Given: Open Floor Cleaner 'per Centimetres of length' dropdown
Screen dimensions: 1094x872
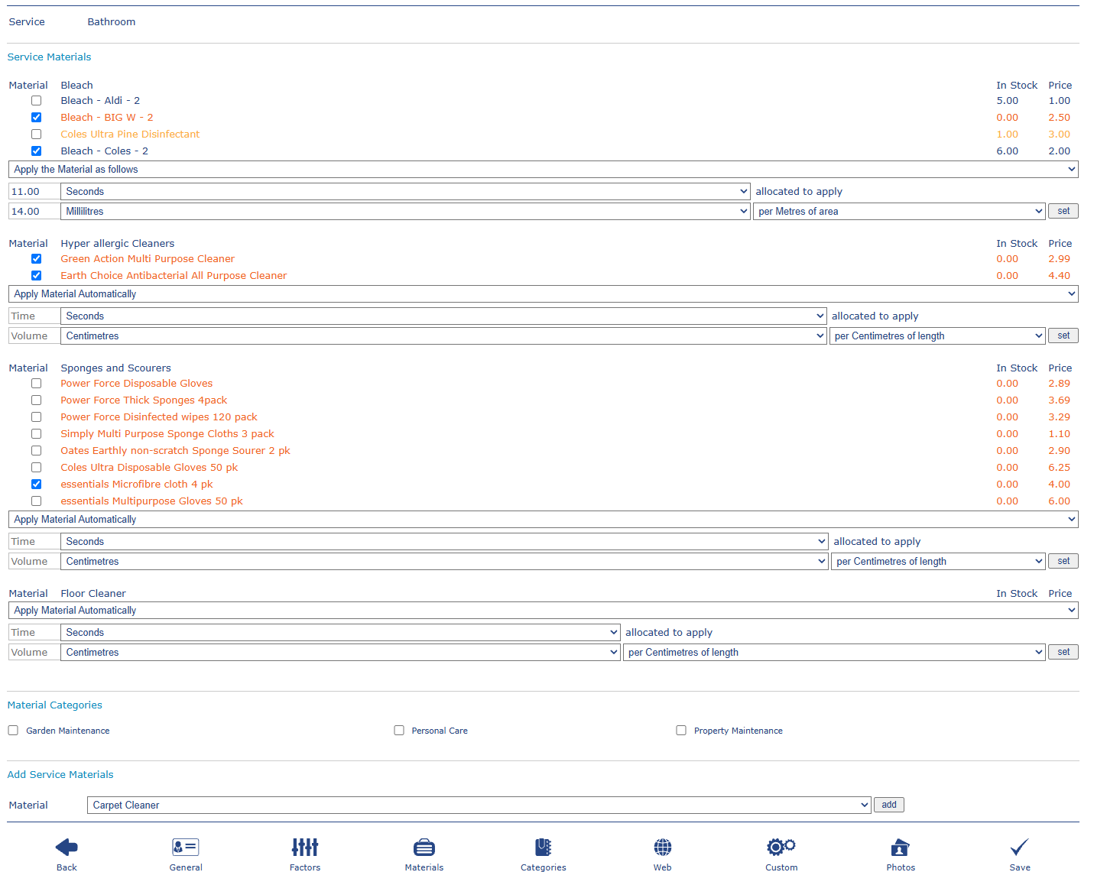Looking at the screenshot, I should coord(834,653).
